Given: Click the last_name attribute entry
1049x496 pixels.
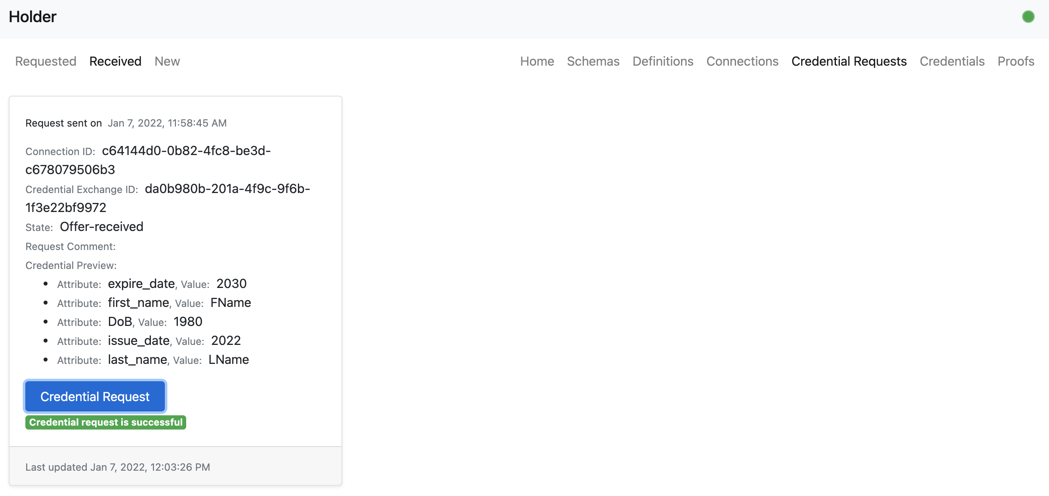Looking at the screenshot, I should click(x=137, y=360).
